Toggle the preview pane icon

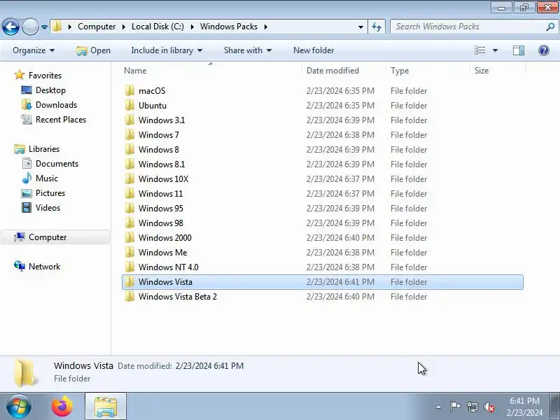519,50
